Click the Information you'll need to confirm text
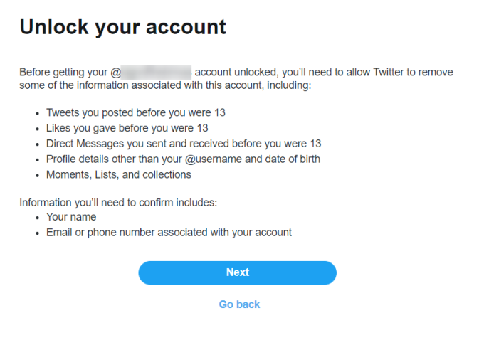484x345 pixels. click(118, 203)
